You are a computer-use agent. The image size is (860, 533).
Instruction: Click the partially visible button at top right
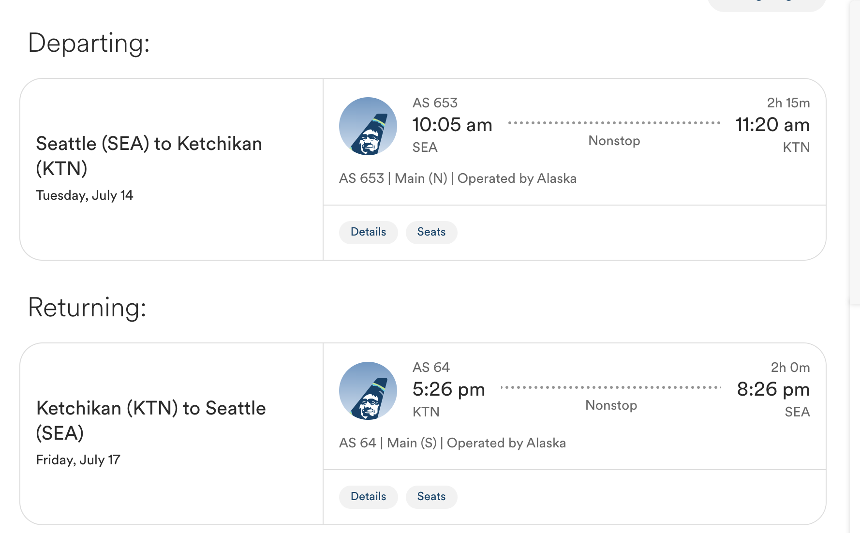click(x=766, y=4)
